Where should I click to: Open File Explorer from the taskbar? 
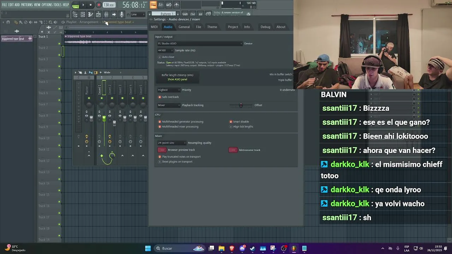[221, 248]
